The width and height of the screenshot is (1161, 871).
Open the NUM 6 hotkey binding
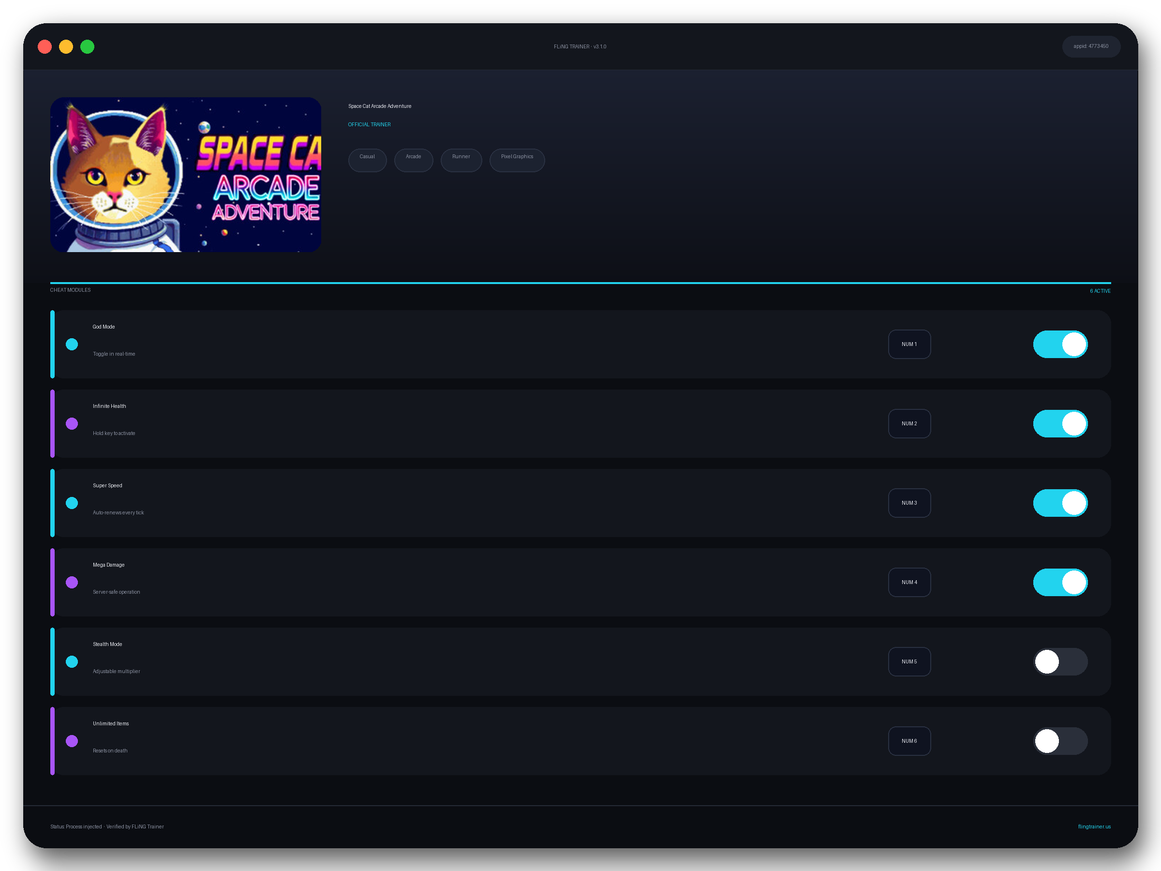pos(909,741)
